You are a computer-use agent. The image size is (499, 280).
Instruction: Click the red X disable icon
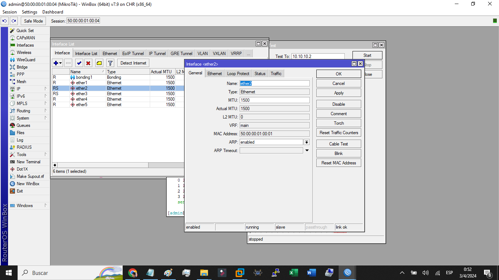[x=88, y=63]
